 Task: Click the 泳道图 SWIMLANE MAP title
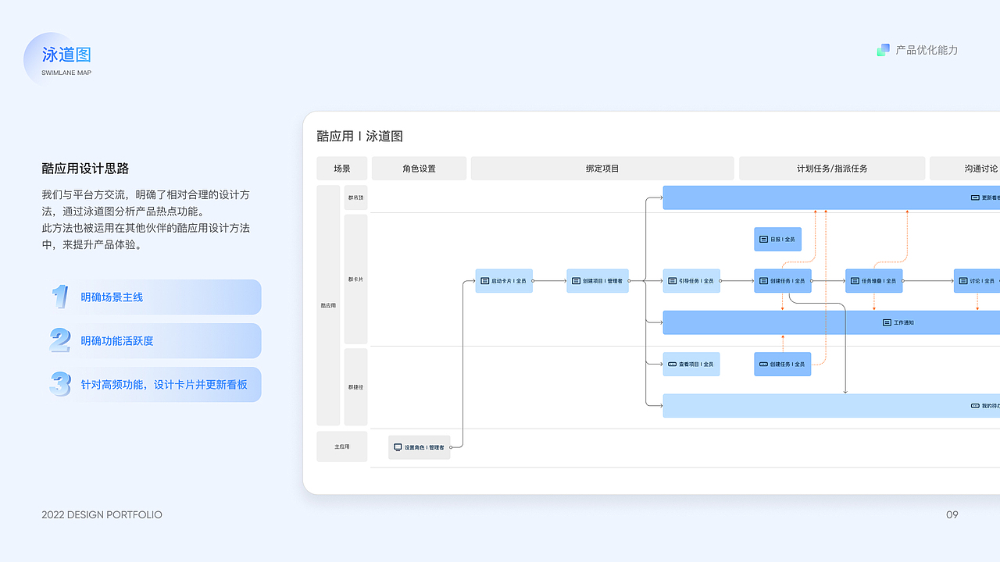pyautogui.click(x=66, y=61)
